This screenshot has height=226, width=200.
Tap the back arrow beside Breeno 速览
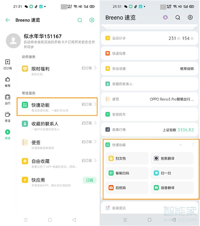8,20
